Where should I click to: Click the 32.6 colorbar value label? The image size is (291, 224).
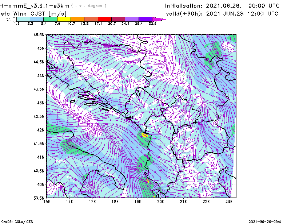pos(152,24)
